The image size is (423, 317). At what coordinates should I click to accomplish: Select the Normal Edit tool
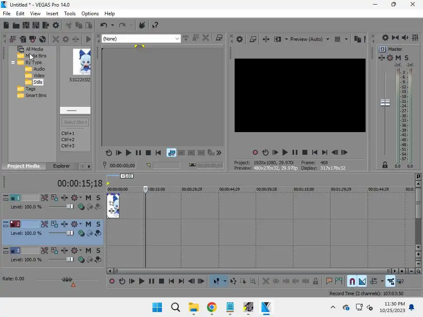click(x=216, y=282)
